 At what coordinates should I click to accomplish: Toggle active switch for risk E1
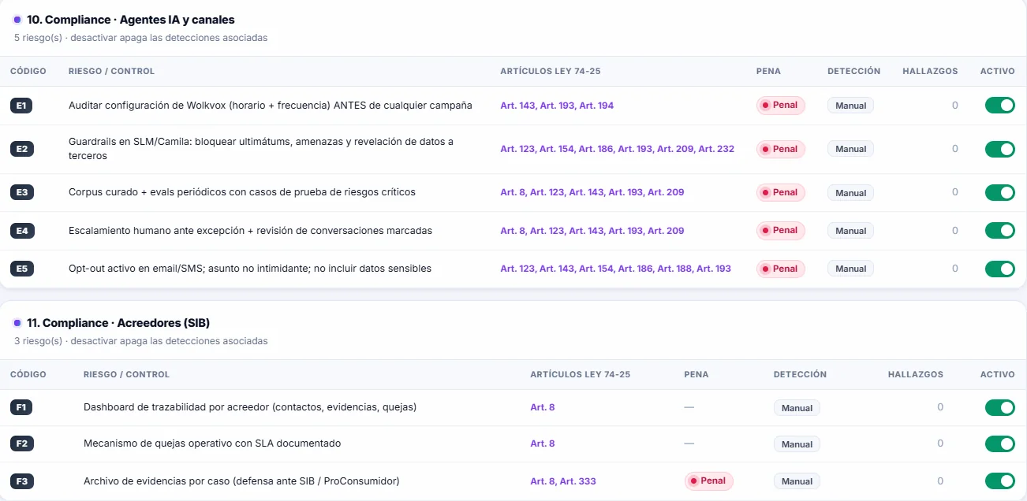coord(999,106)
